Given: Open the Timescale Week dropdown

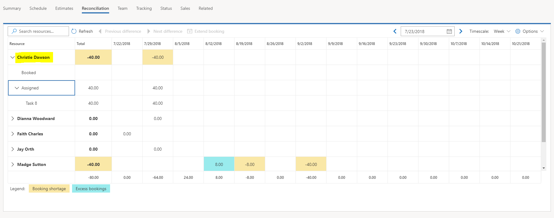Looking at the screenshot, I should point(502,31).
